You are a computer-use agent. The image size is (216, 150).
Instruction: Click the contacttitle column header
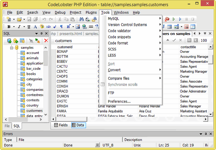pyautogui.click(x=193, y=47)
